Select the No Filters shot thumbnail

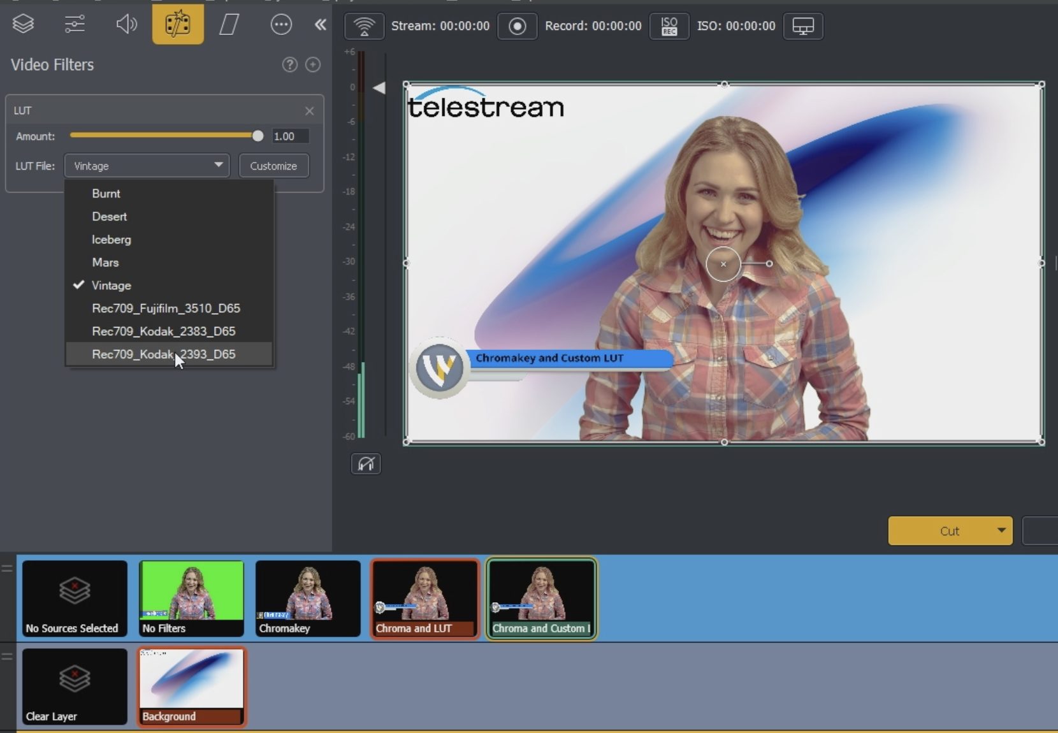(x=191, y=598)
